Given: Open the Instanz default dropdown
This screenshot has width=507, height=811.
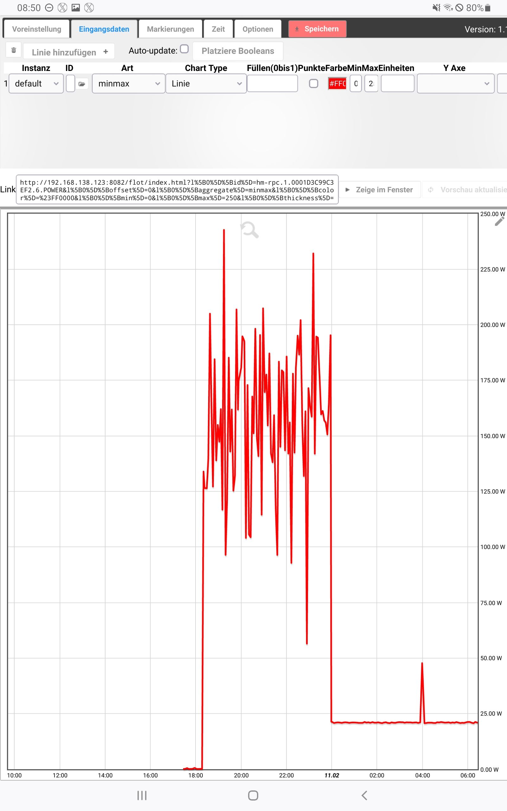Looking at the screenshot, I should tap(36, 83).
